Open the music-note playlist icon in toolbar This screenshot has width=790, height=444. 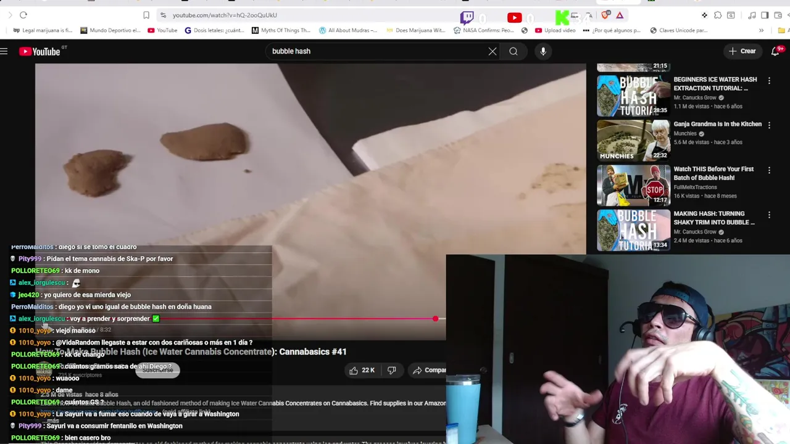(x=752, y=15)
